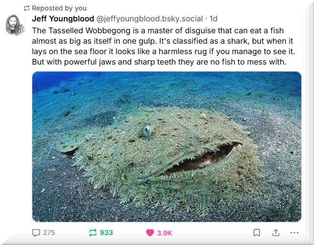The height and width of the screenshot is (245, 314).
Task: Click the wobbegong's eye in the photo
Action: point(147,131)
